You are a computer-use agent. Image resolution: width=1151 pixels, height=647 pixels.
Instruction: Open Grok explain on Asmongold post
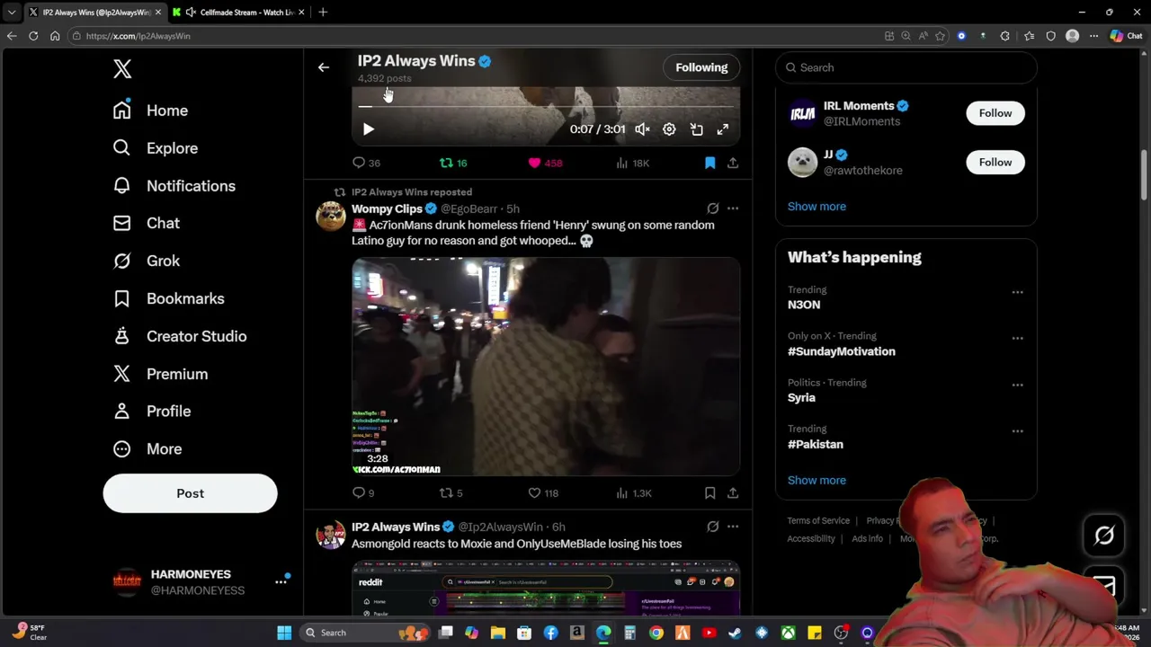(x=712, y=527)
